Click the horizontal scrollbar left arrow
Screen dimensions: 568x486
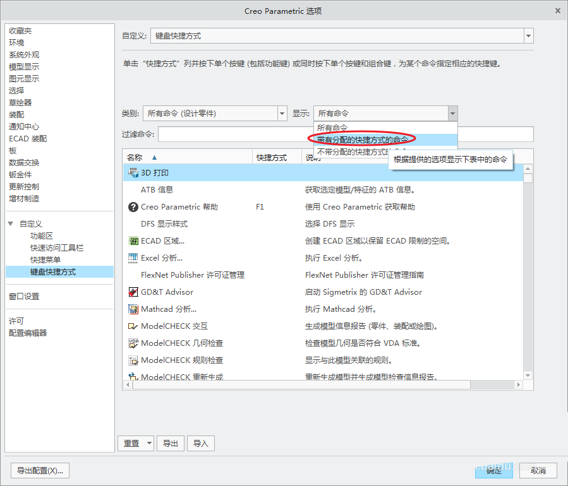tap(128, 384)
